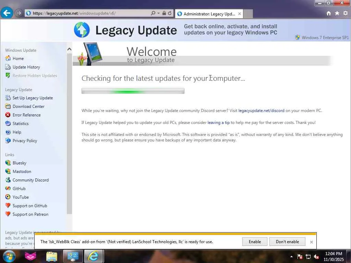Click the Help question mark icon
Image resolution: width=351 pixels, height=263 pixels.
coord(8,132)
